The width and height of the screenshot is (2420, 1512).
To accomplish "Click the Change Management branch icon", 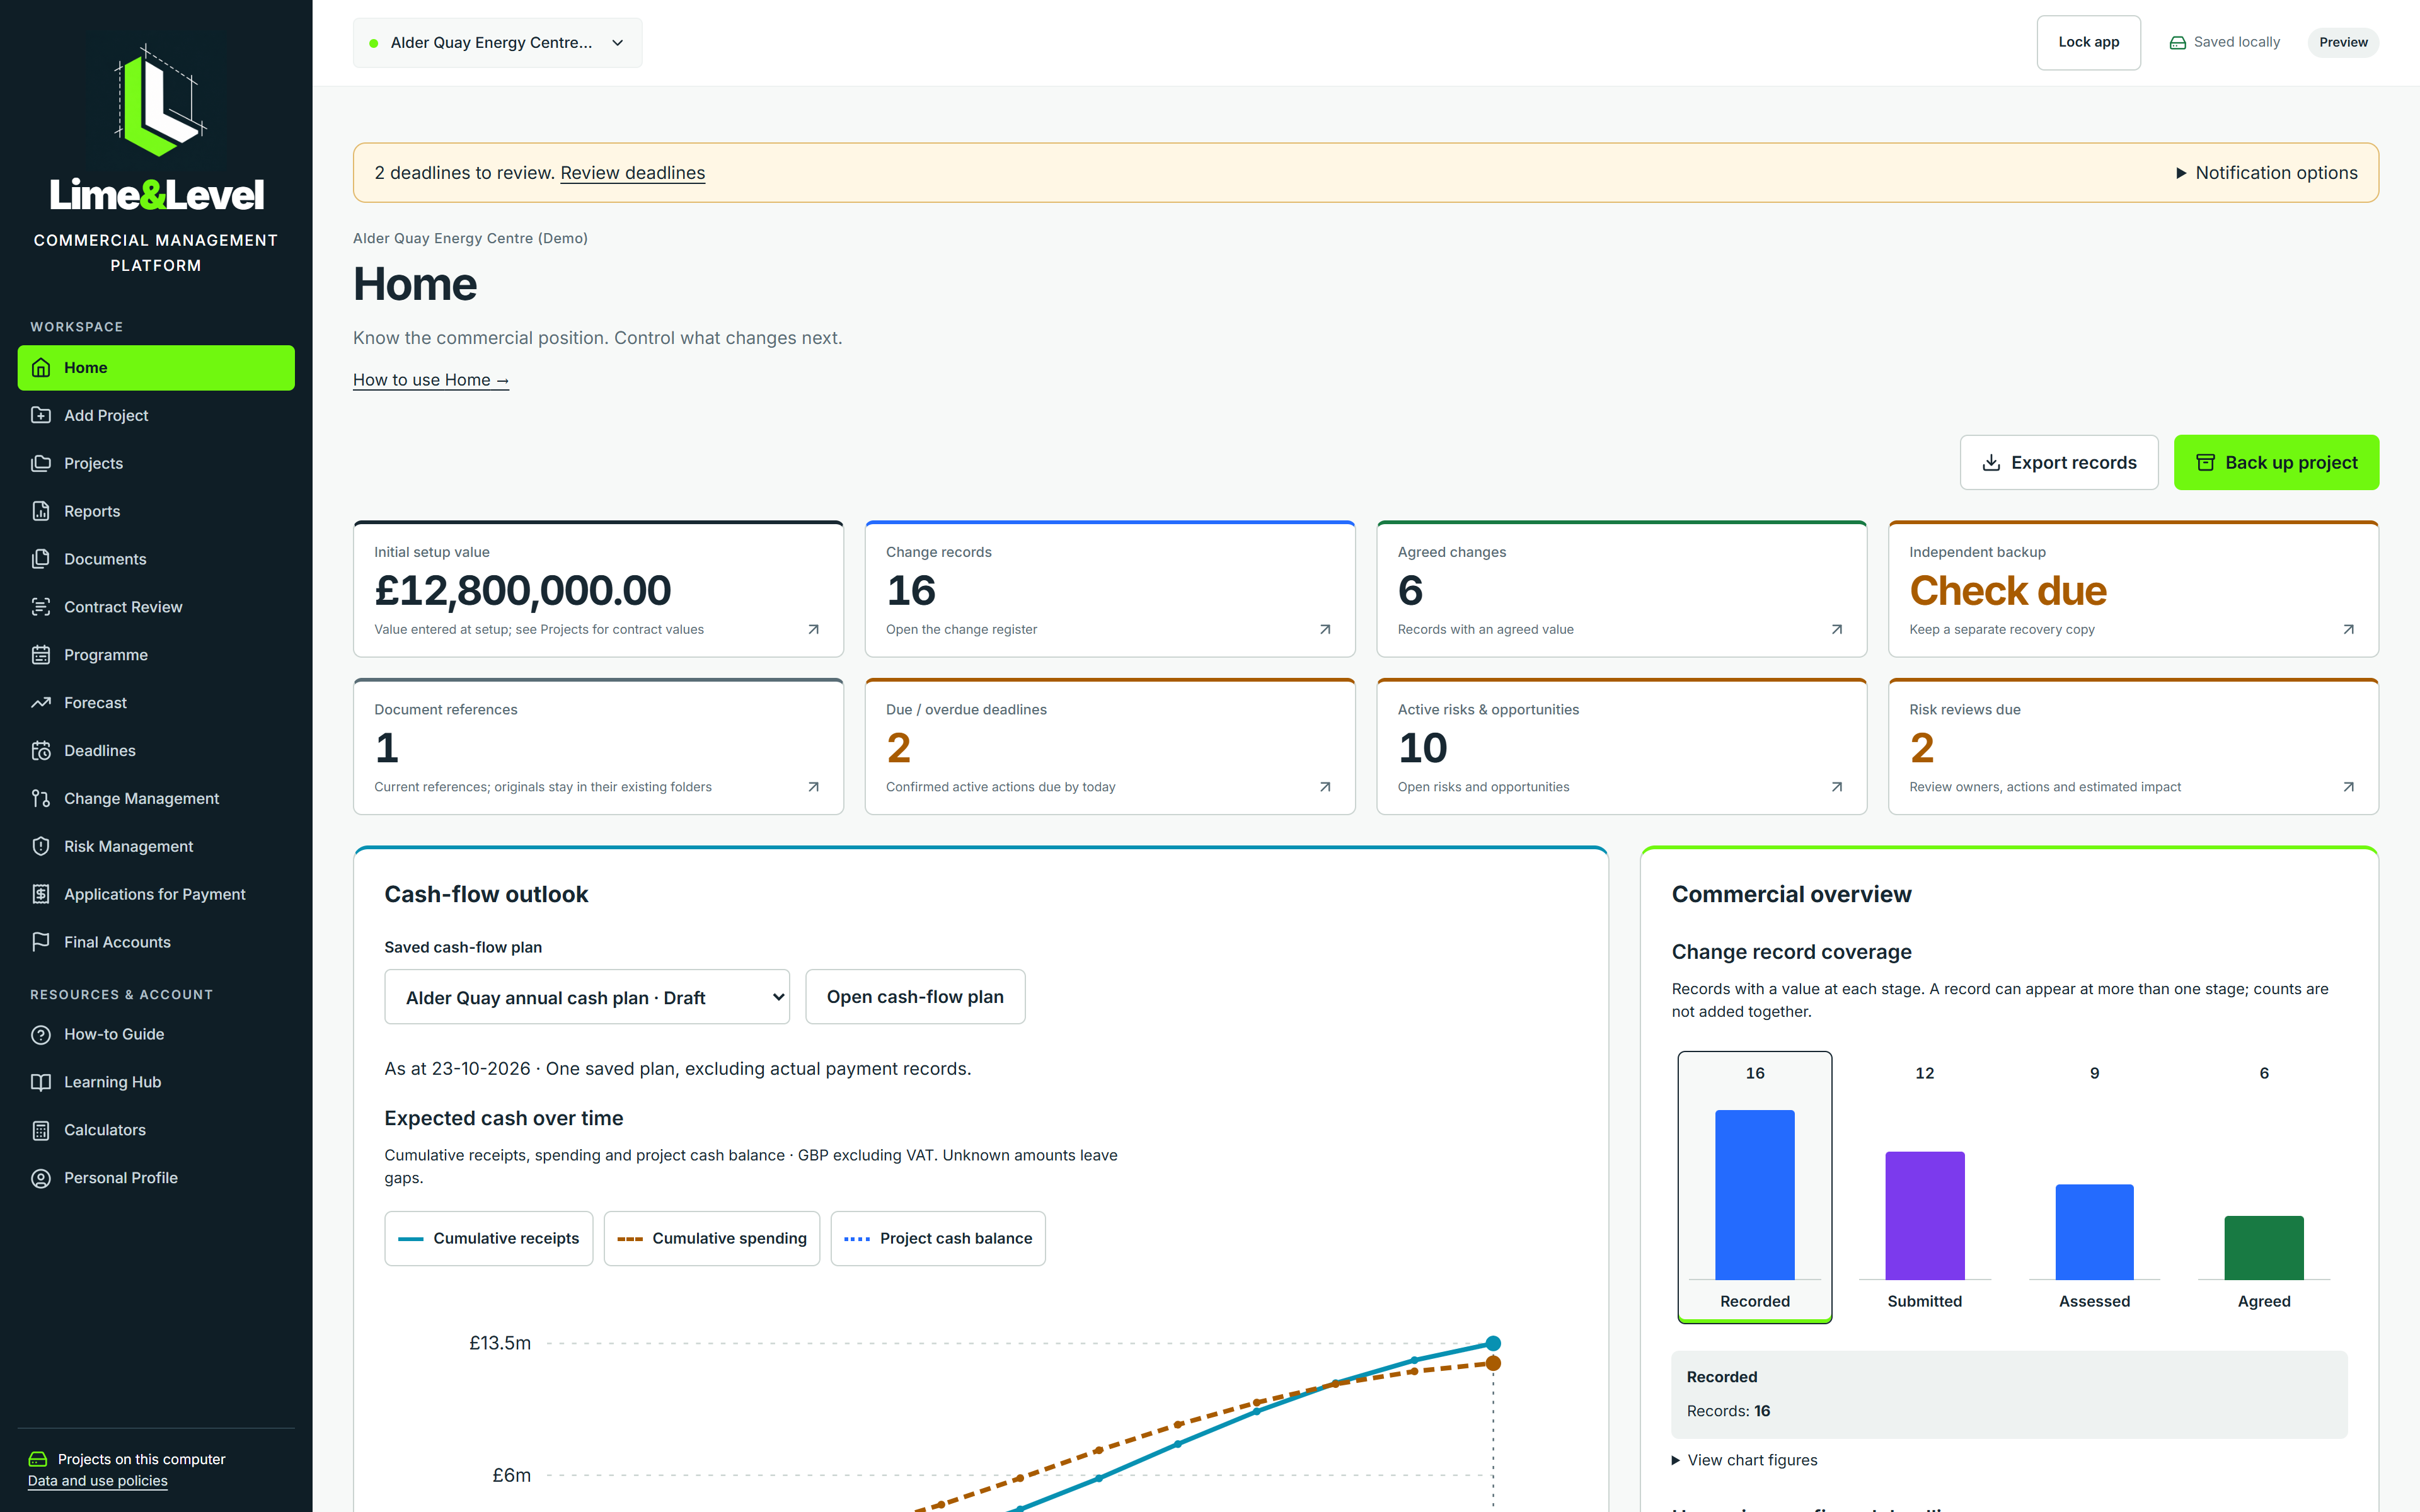I will (41, 799).
